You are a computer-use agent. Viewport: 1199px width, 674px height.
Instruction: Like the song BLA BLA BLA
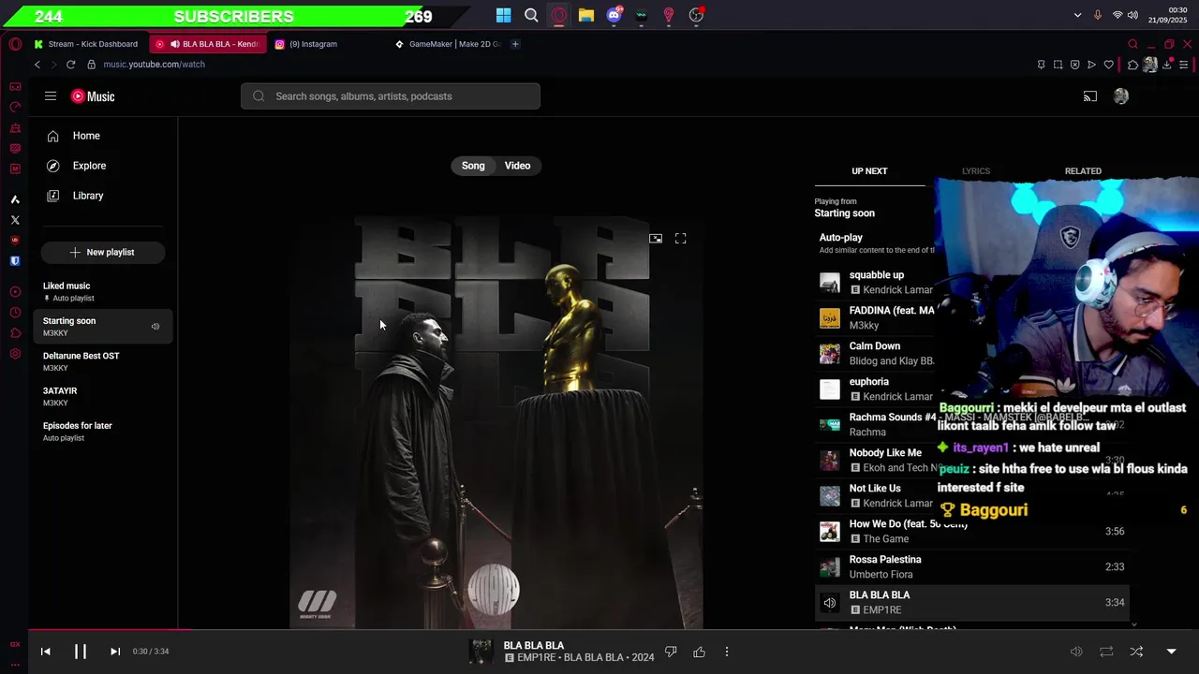pos(699,652)
